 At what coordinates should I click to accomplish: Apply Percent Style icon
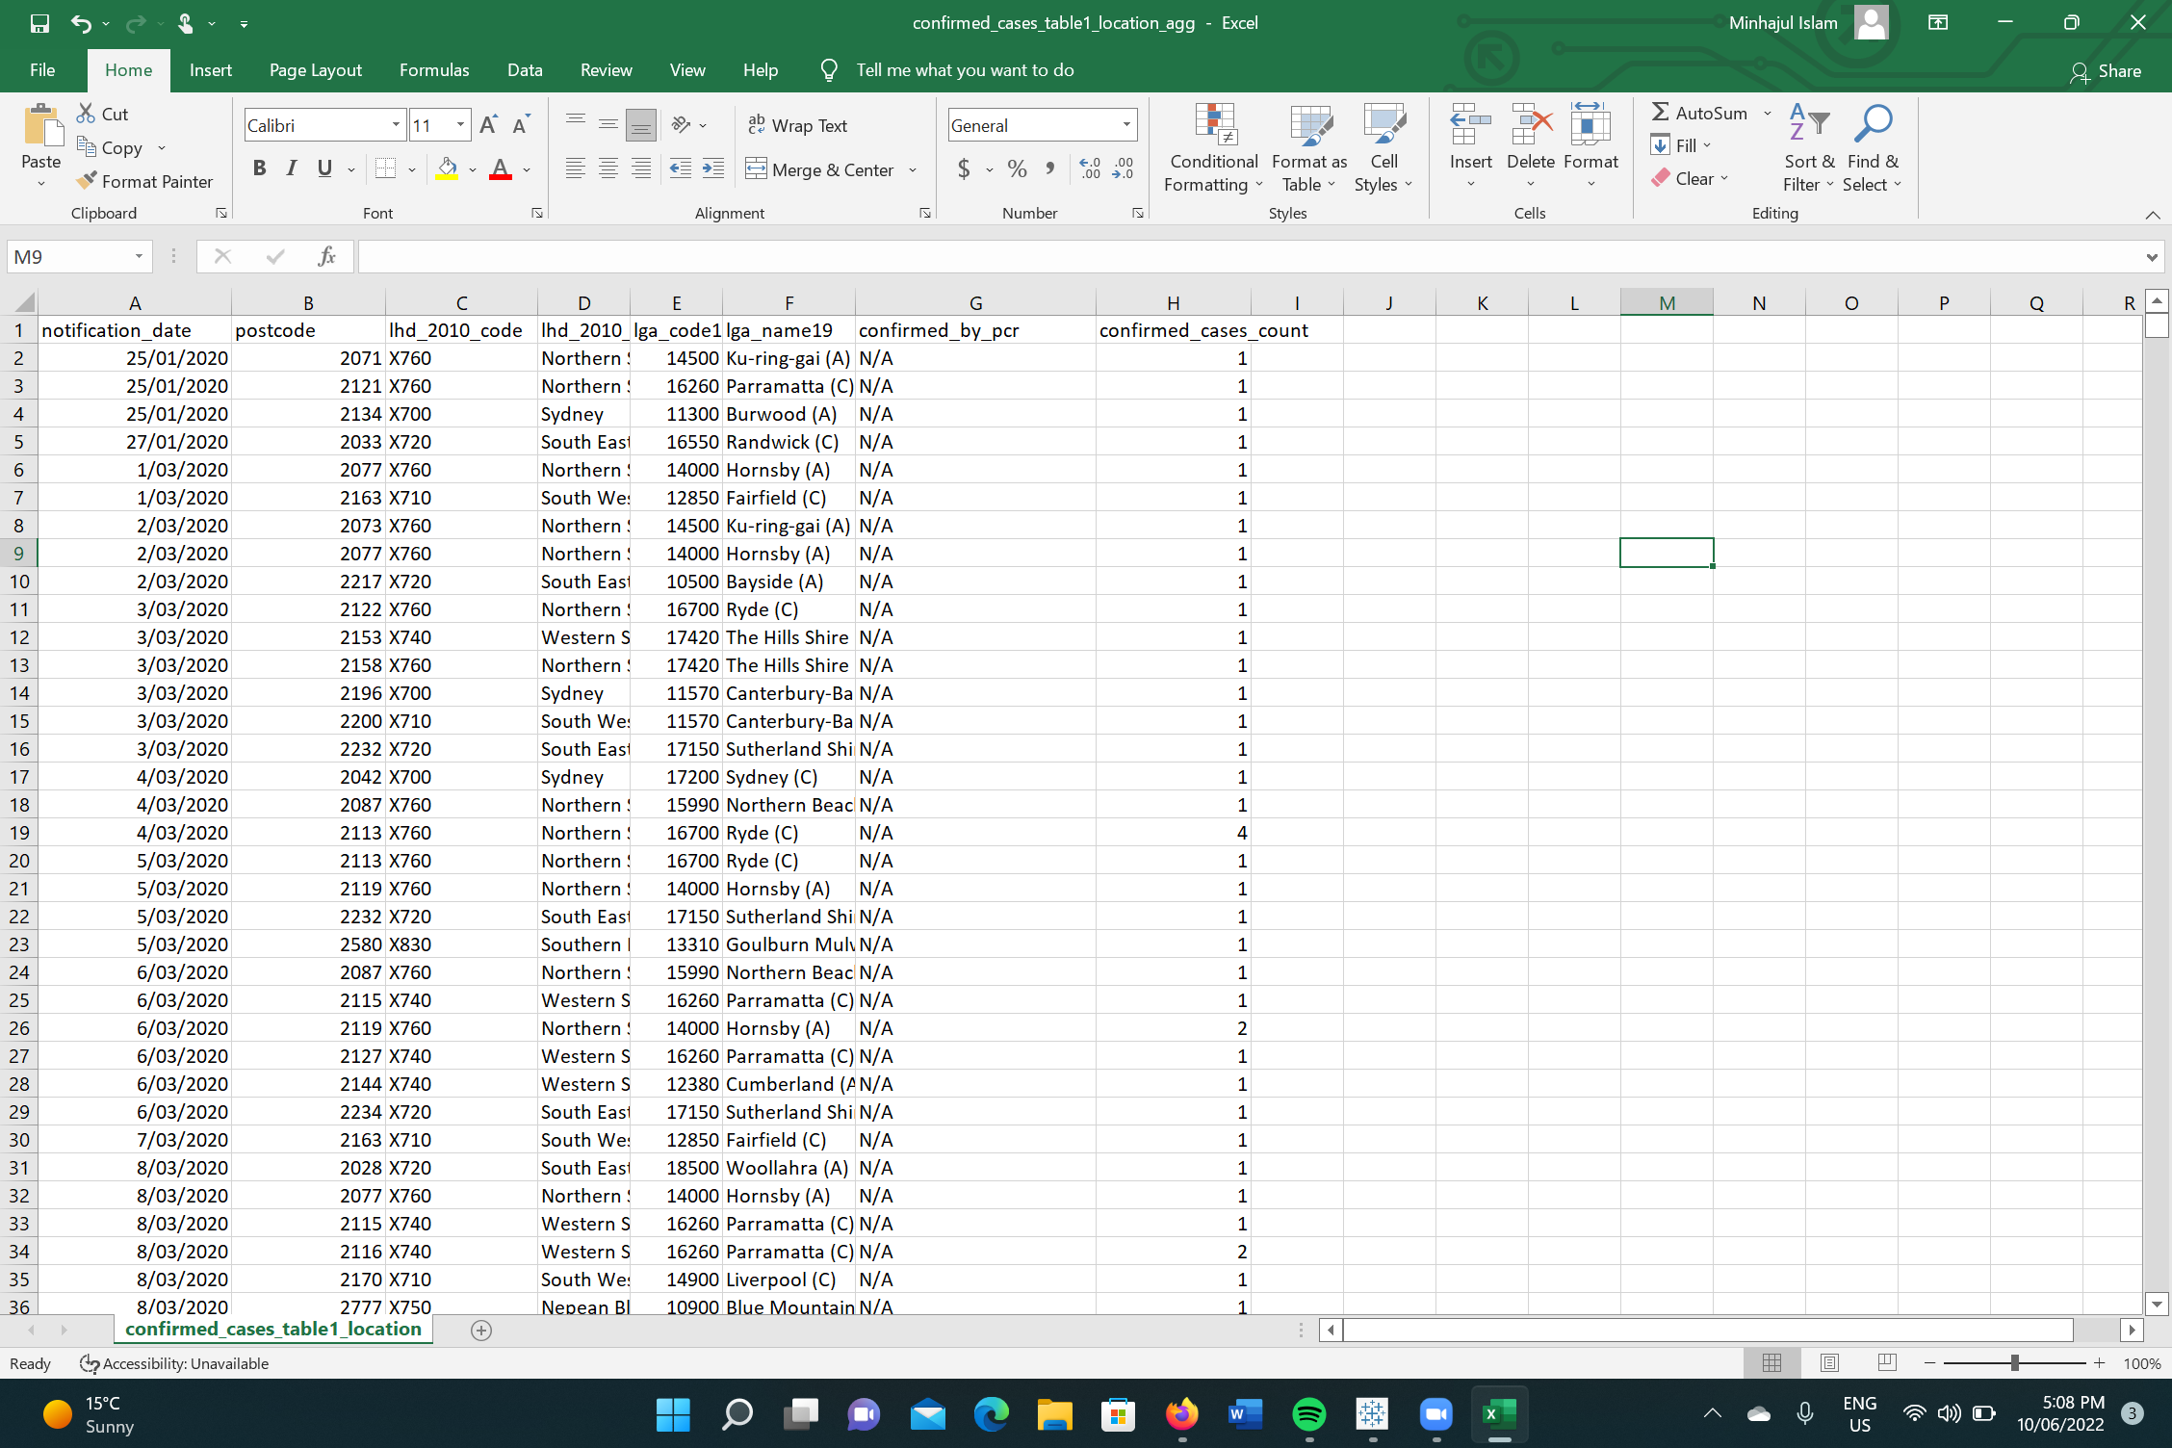(x=1018, y=169)
